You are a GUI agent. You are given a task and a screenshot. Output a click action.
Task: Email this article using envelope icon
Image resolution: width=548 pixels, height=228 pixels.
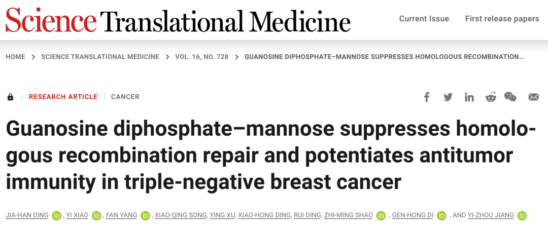(534, 97)
